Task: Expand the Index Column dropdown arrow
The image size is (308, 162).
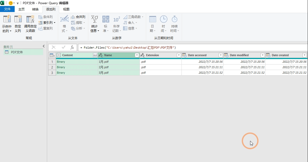Action: (x=54, y=23)
